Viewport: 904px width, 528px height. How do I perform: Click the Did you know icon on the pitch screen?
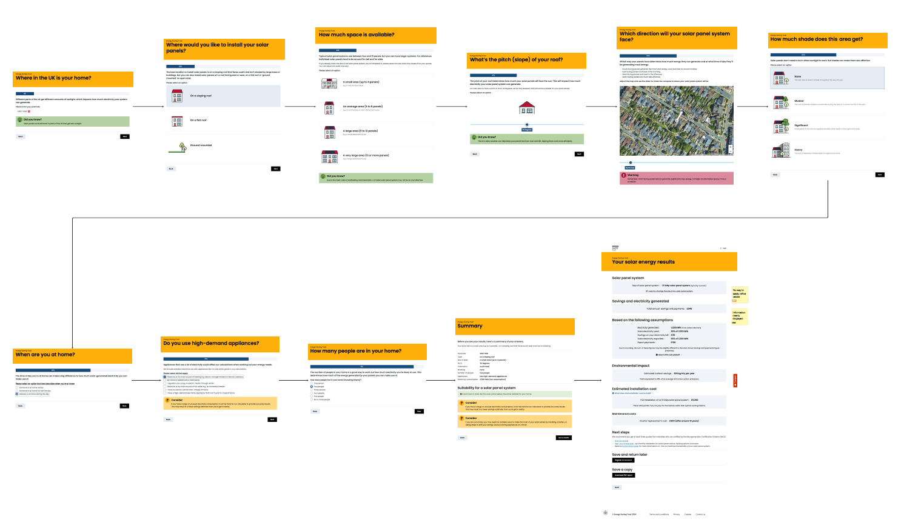click(474, 138)
